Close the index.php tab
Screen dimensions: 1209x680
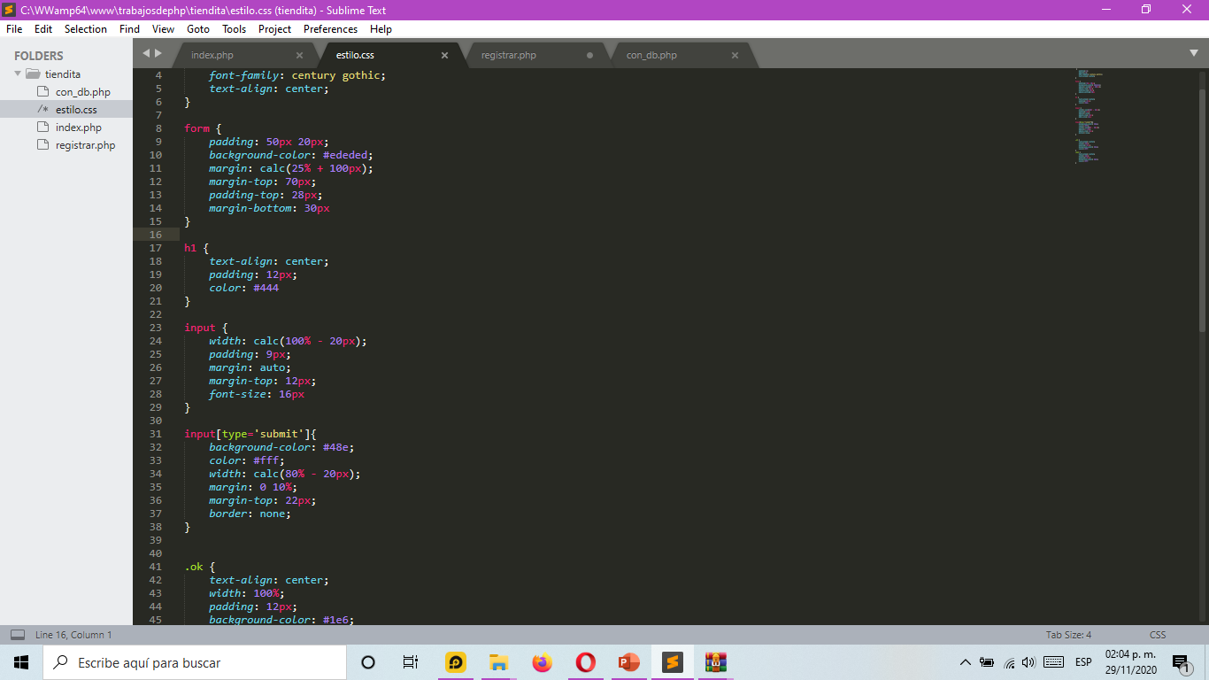tap(299, 55)
